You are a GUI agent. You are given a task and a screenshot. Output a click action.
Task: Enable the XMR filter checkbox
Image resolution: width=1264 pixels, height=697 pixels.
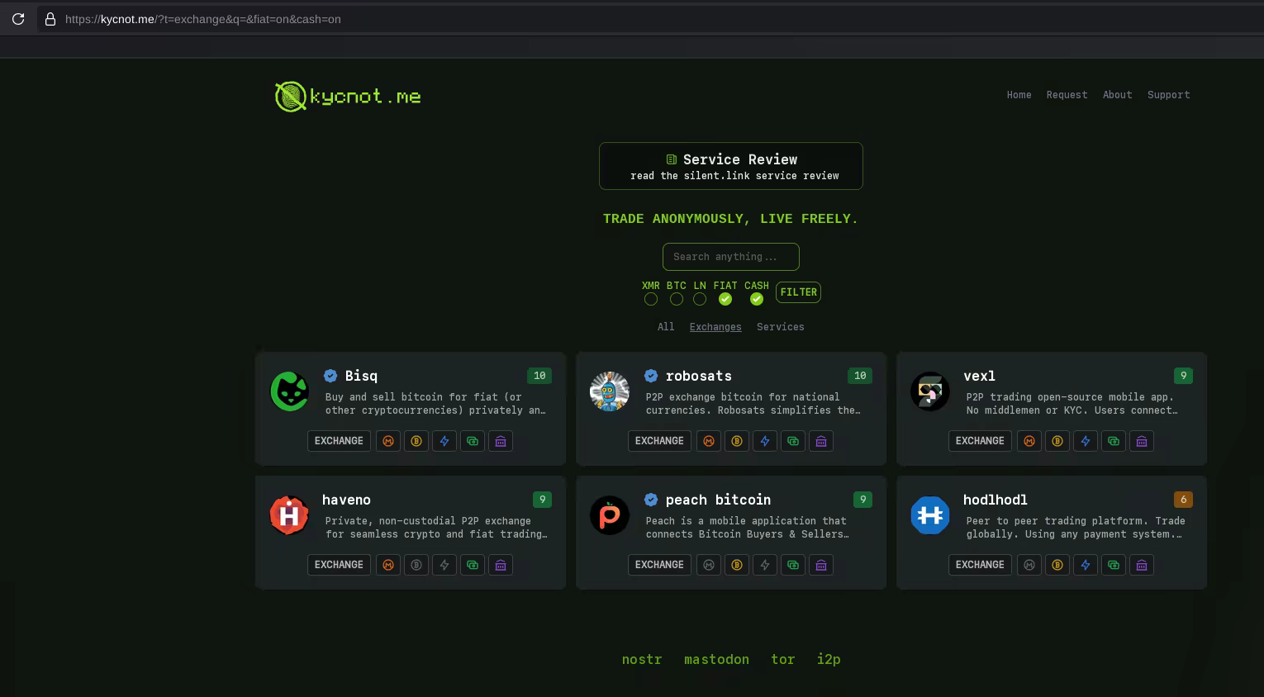tap(651, 299)
